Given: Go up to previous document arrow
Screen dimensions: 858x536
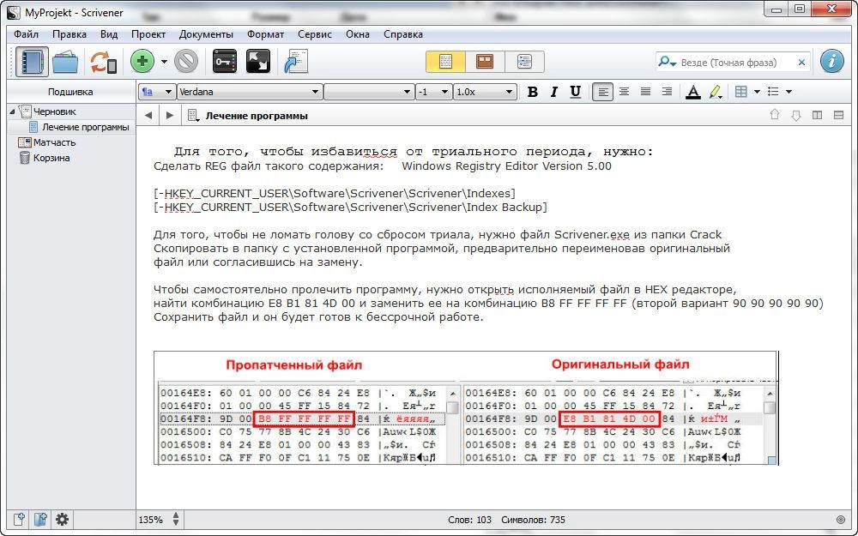Looking at the screenshot, I should (x=774, y=115).
